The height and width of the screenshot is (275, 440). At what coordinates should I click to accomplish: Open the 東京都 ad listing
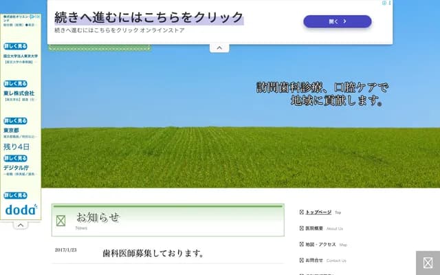pyautogui.click(x=11, y=131)
